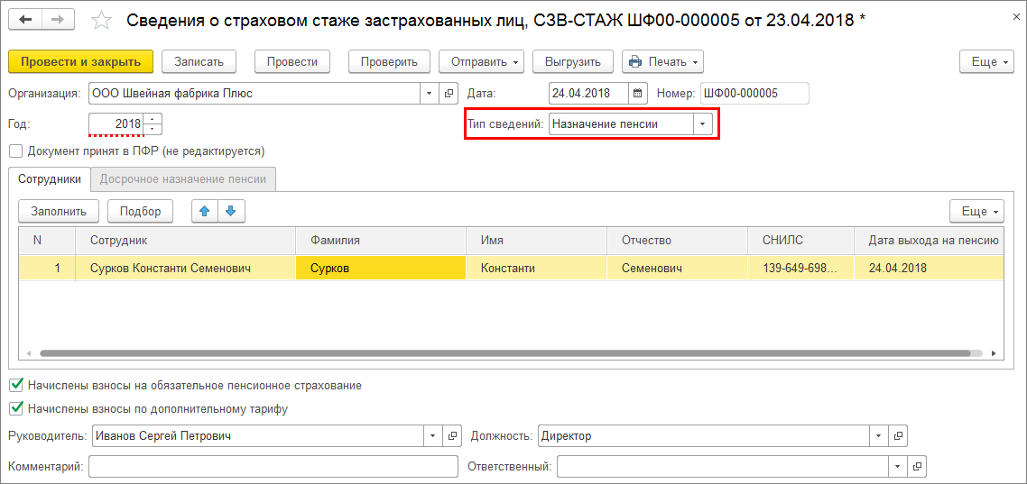The height and width of the screenshot is (484, 1027).
Task: Open the top Еще menu
Action: click(987, 62)
